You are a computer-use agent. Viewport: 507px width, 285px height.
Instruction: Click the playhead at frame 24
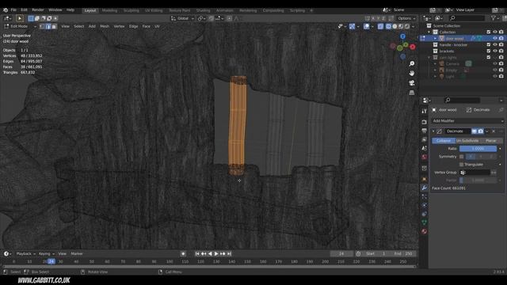pos(51,261)
